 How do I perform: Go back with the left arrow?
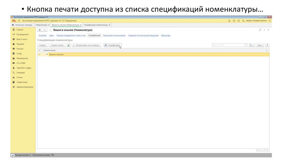coord(40,30)
